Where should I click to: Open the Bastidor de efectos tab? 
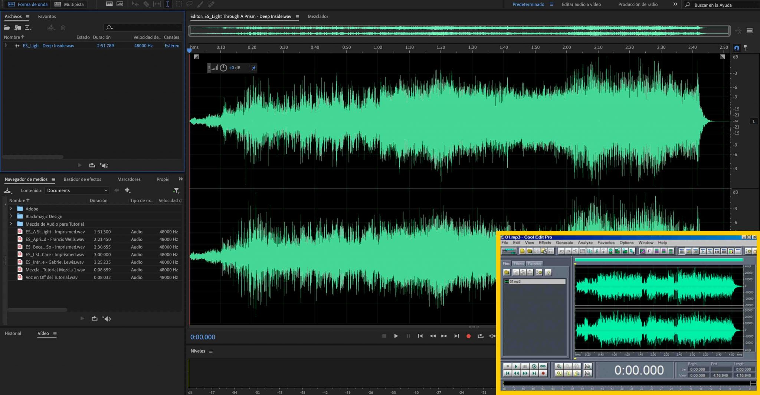(82, 179)
